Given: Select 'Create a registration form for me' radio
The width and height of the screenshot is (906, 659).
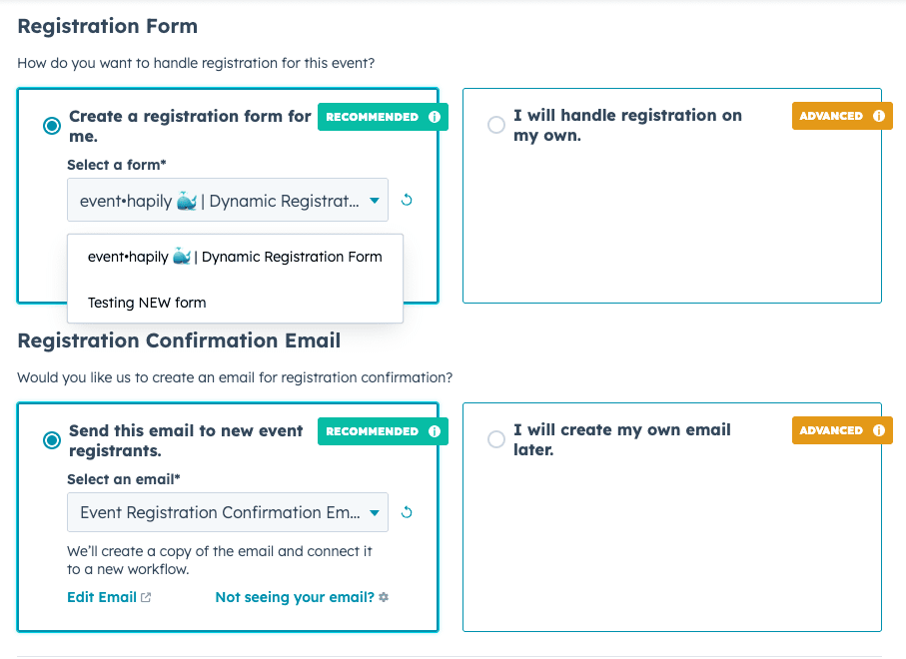Looking at the screenshot, I should pyautogui.click(x=52, y=126).
